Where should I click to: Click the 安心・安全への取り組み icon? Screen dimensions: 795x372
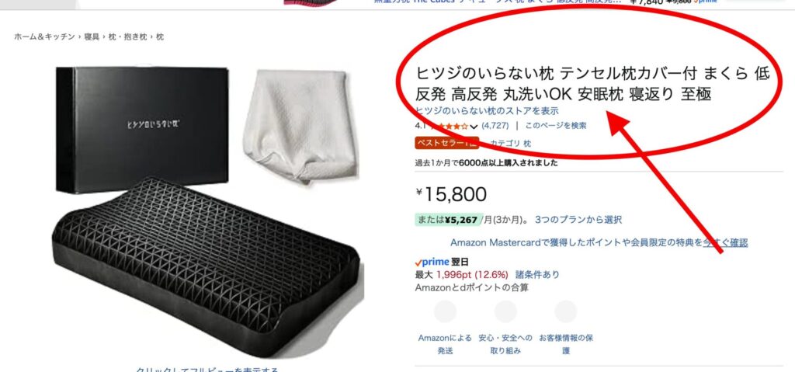[505, 311]
